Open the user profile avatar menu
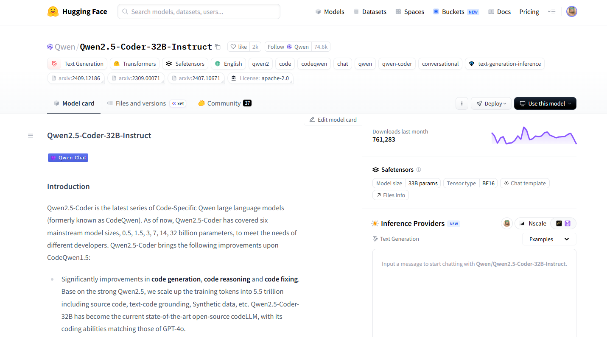 [x=571, y=11]
